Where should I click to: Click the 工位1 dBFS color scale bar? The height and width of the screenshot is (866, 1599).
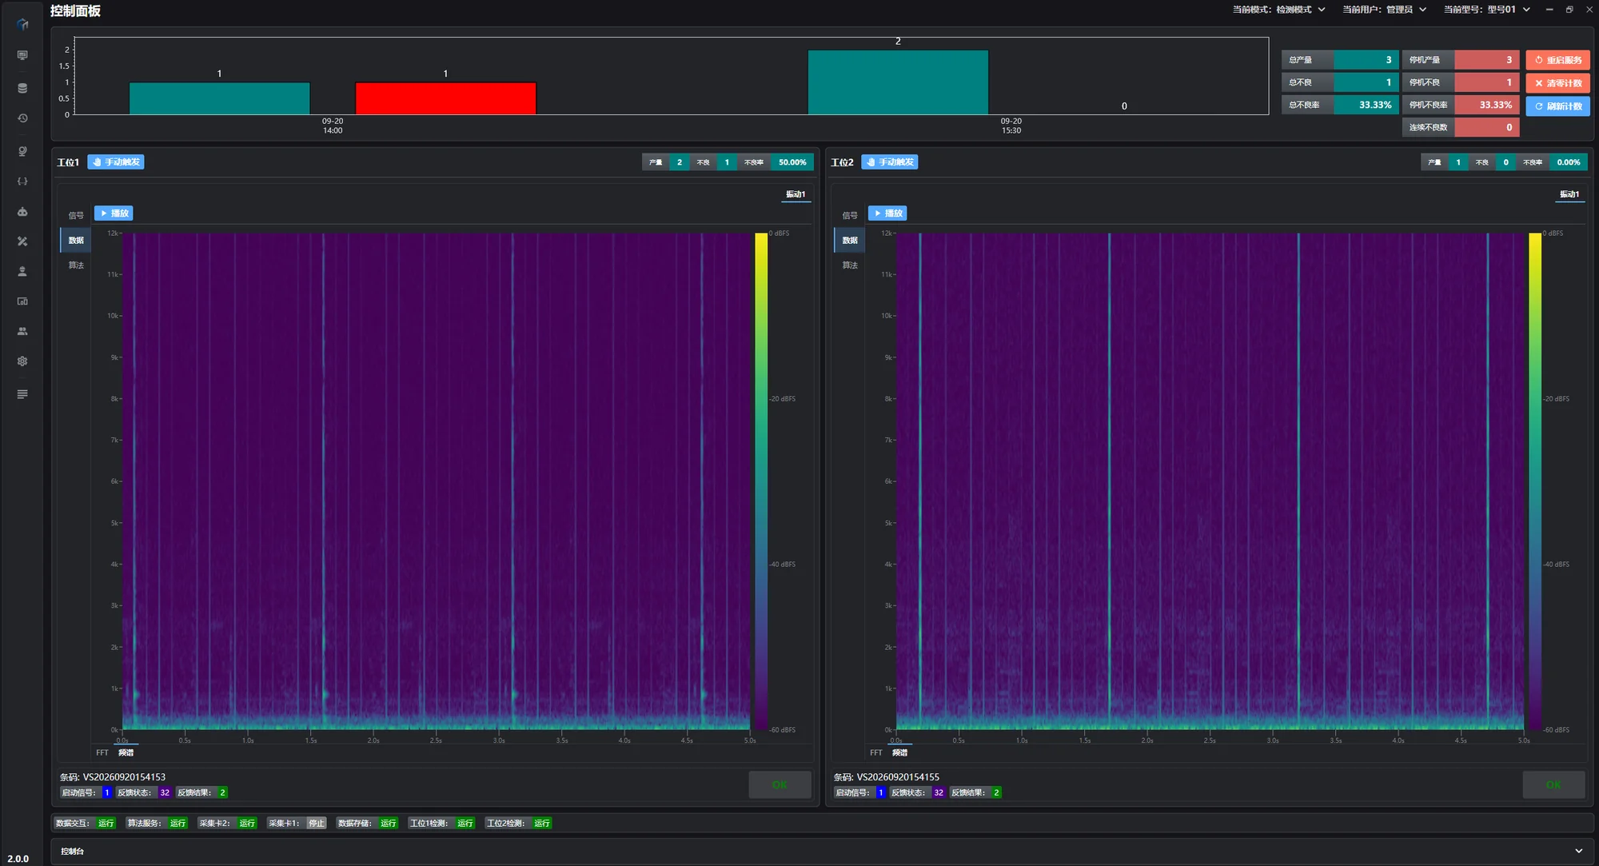point(761,481)
